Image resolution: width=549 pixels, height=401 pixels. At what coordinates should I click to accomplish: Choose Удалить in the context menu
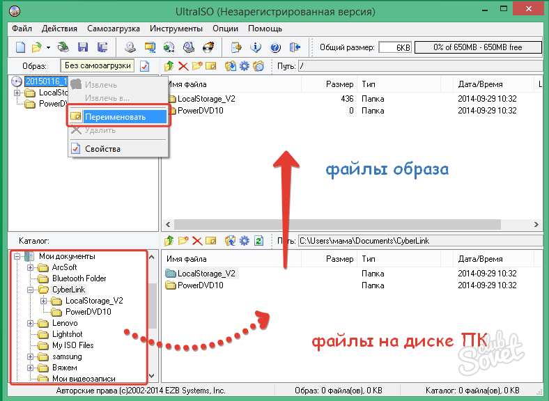click(118, 130)
